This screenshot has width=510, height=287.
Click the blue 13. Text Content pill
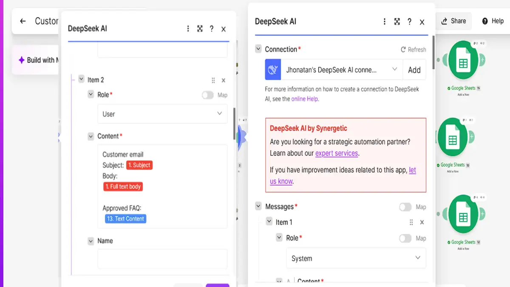(125, 219)
